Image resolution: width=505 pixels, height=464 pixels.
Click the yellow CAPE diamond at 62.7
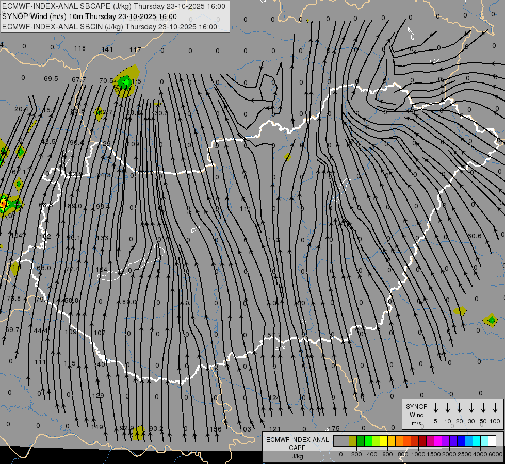99,114
